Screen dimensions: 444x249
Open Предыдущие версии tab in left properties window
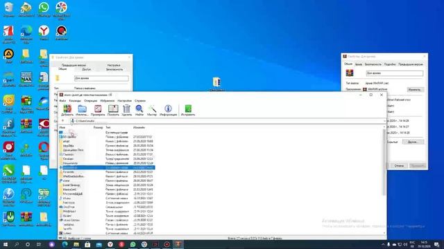[x=74, y=65]
